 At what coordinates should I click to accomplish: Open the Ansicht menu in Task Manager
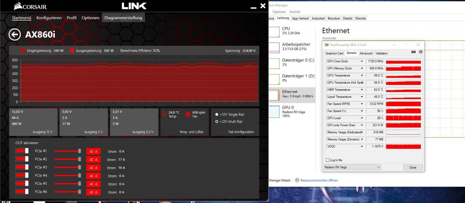click(x=295, y=12)
